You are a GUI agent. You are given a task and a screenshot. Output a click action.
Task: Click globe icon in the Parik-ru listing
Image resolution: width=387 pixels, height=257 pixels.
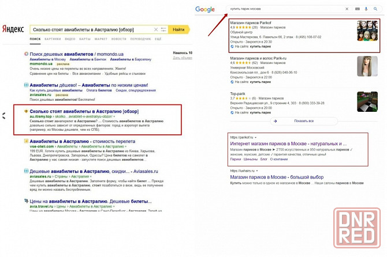232,82
